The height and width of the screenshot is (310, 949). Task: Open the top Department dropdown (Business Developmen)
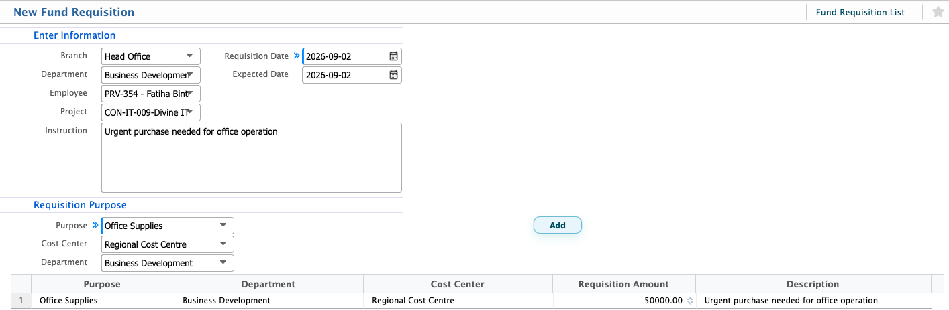pyautogui.click(x=189, y=75)
